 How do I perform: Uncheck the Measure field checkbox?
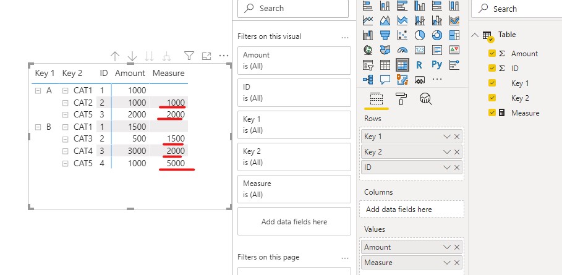point(492,113)
